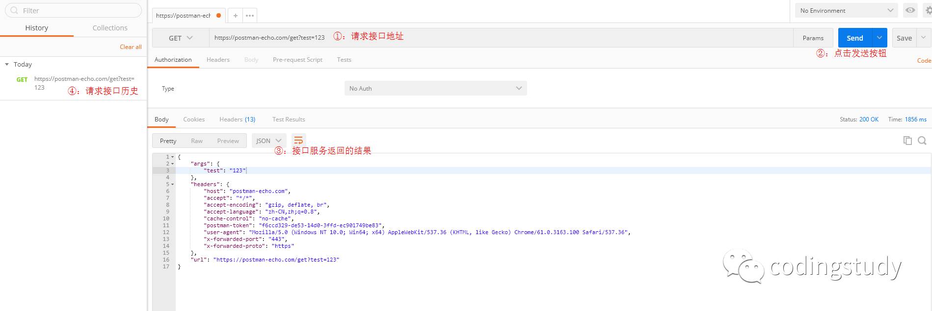The width and height of the screenshot is (932, 311).
Task: Select the request Headers tab
Action: click(x=218, y=60)
